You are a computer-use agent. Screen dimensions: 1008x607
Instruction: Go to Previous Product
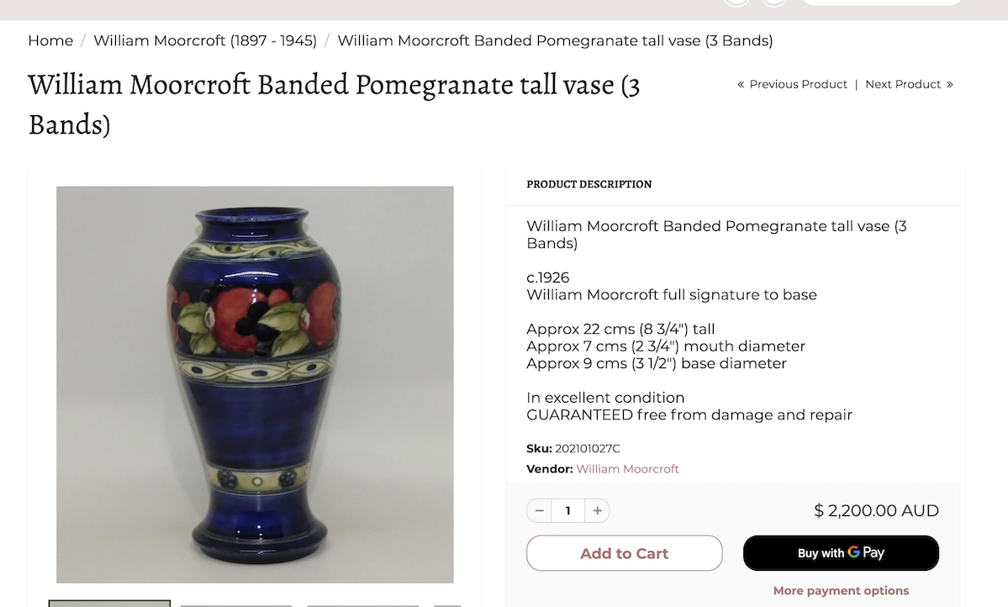pos(798,84)
